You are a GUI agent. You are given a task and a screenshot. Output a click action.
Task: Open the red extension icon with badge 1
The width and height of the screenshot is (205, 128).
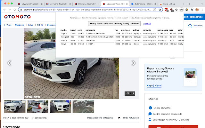coord(166,10)
